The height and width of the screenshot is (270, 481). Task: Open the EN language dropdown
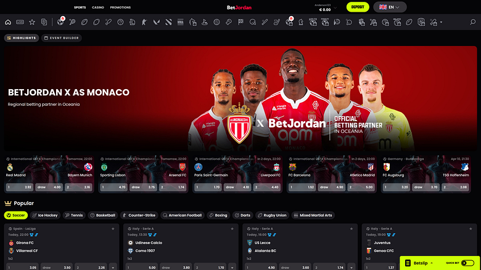390,7
